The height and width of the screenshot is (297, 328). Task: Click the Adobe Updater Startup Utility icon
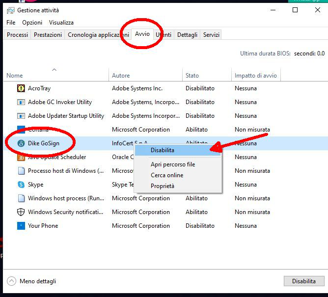(x=21, y=116)
